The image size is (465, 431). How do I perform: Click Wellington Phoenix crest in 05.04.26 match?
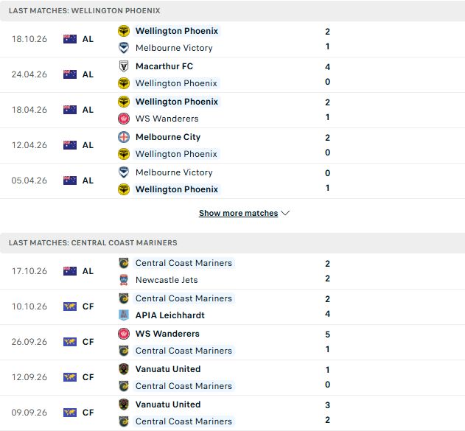124,189
